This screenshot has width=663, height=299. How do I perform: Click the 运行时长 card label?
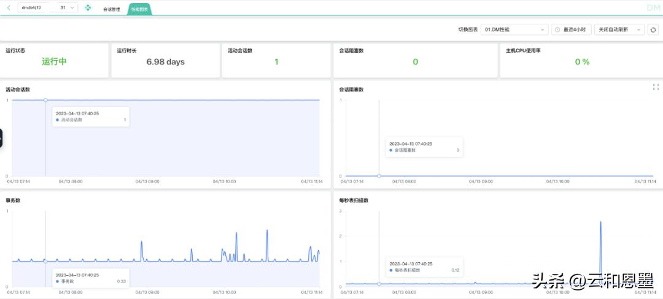click(x=126, y=51)
